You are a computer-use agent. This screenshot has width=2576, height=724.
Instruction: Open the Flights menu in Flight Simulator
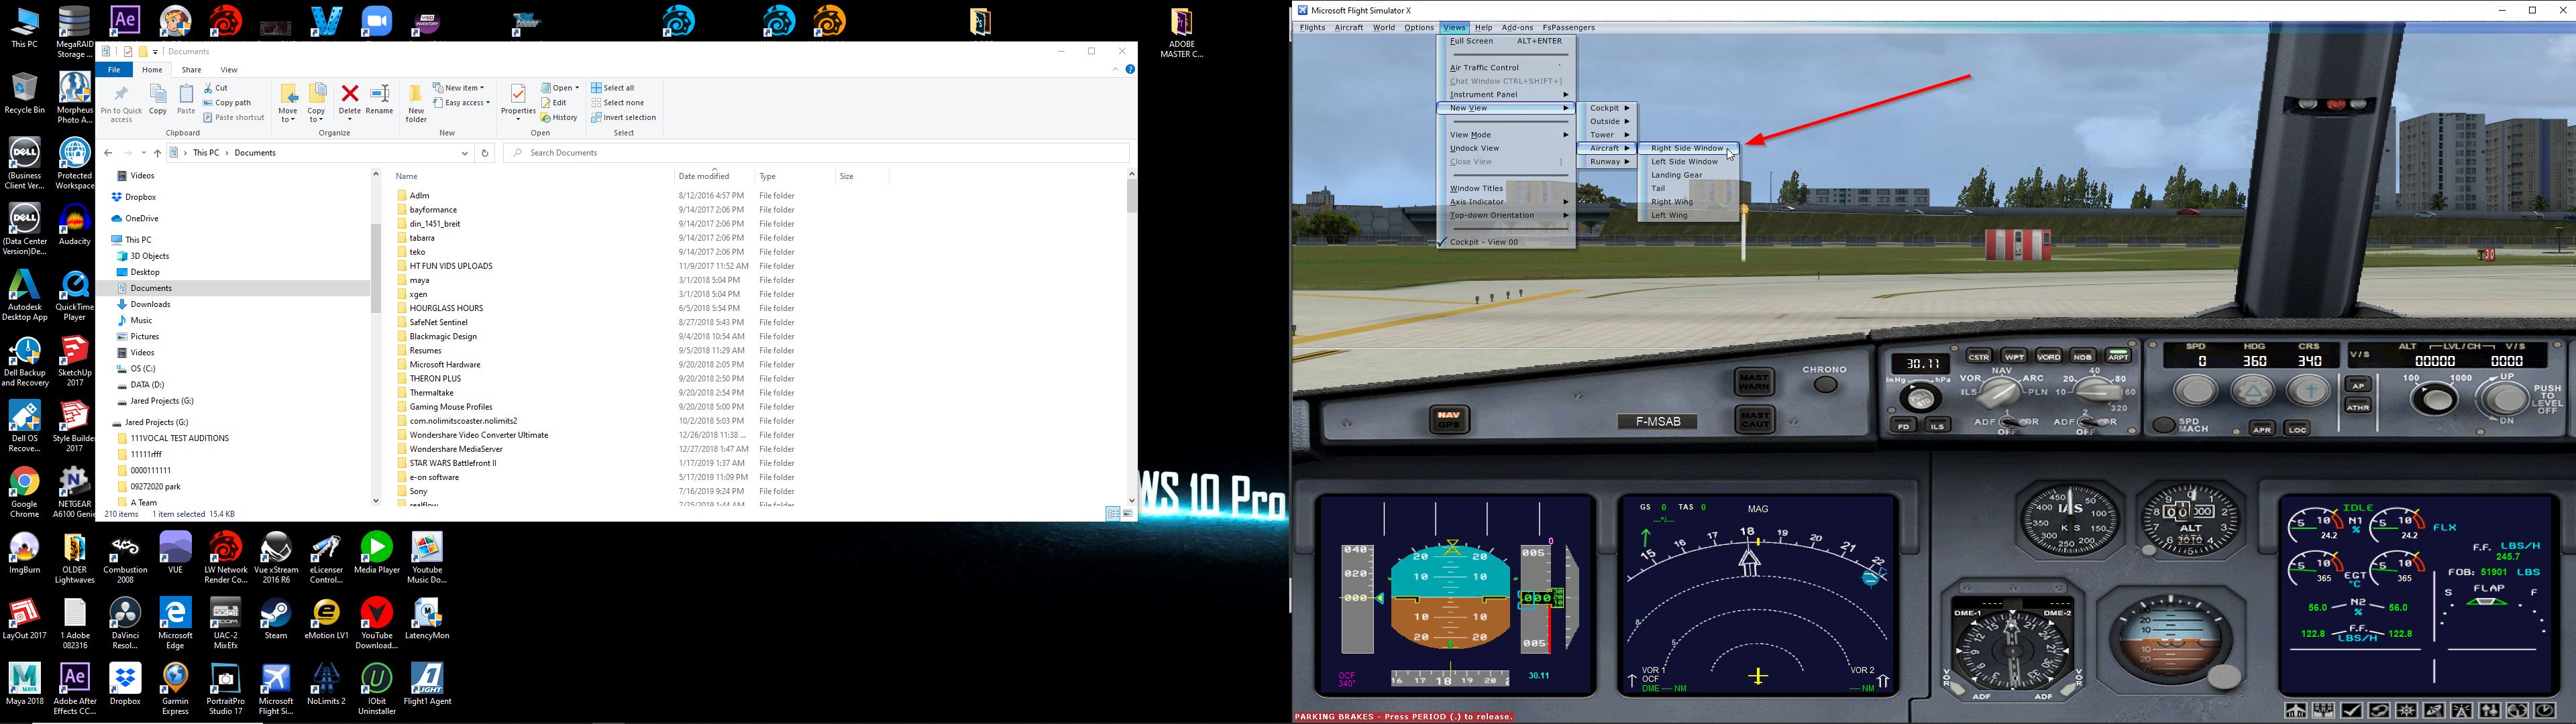pos(1312,28)
